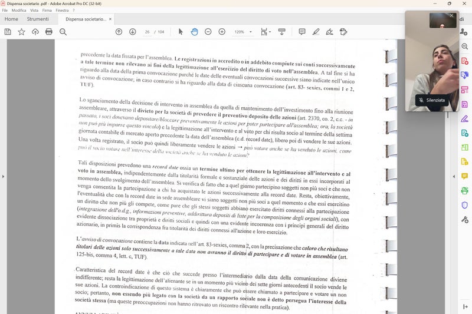
Task: Add a comment with the note icon
Action: 302,32
